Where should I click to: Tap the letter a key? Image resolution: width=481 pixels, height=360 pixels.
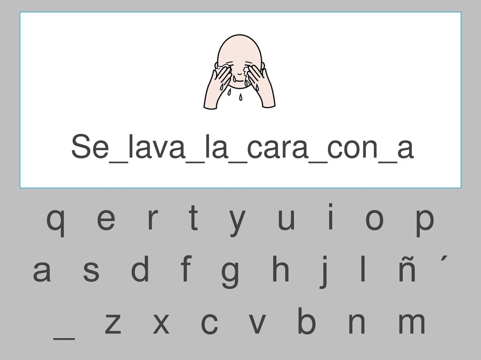coord(41,271)
